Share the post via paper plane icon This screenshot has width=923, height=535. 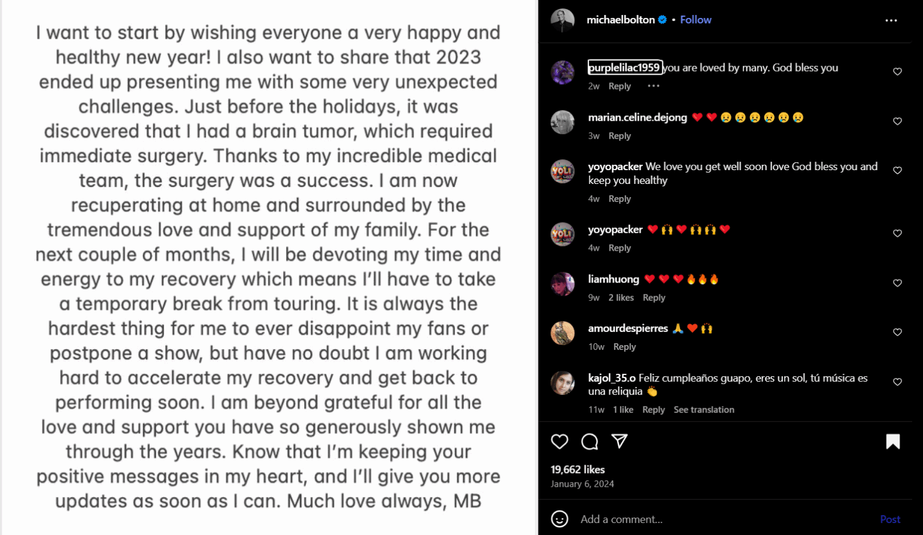click(x=620, y=442)
